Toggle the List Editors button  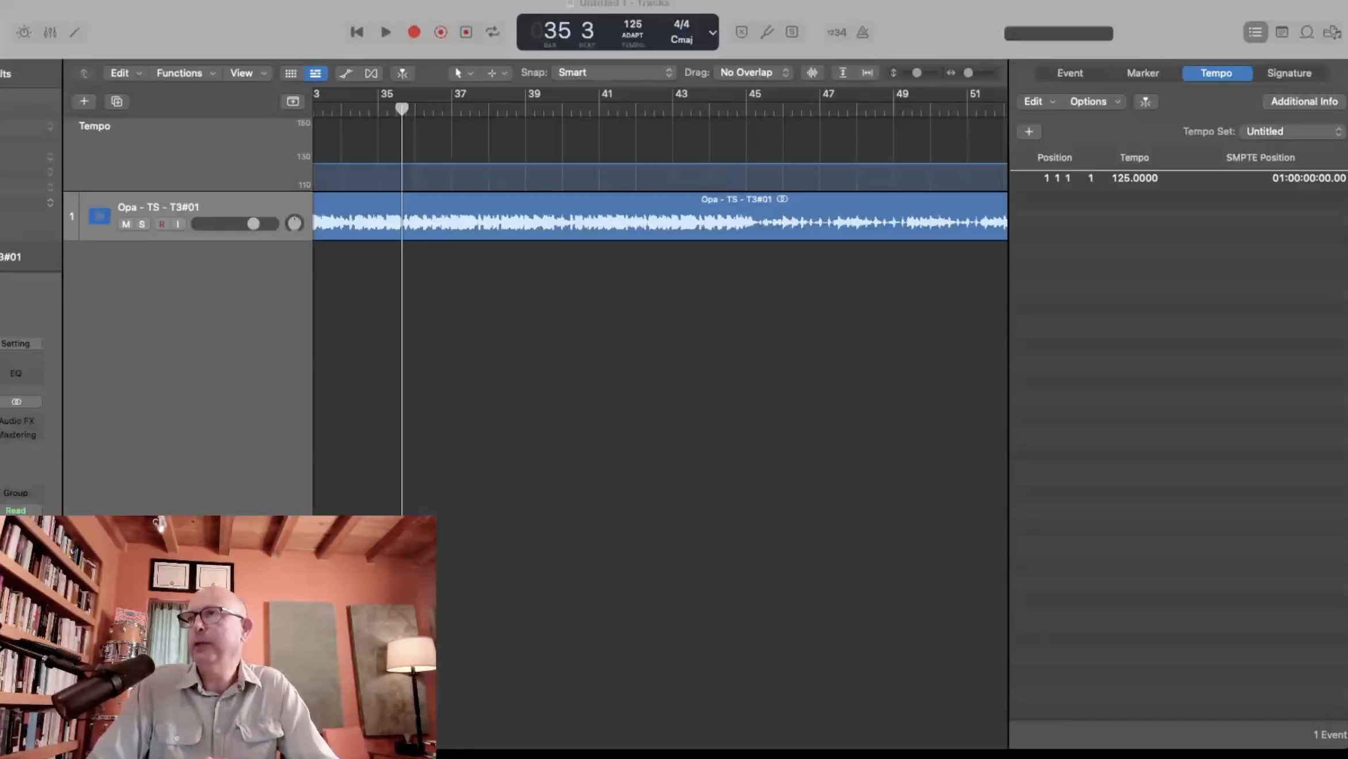click(1255, 32)
